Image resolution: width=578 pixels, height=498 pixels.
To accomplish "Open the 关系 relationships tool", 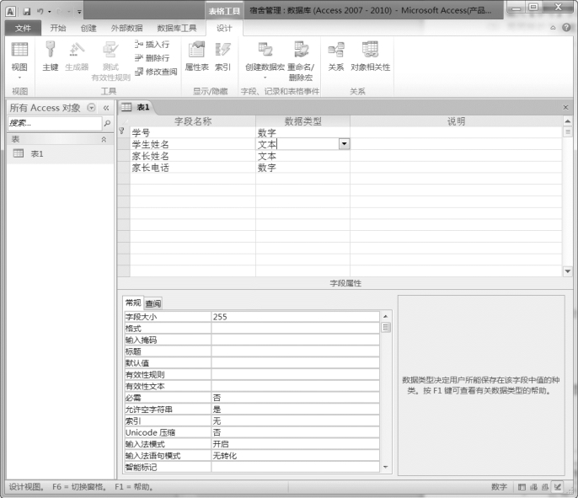I will coord(336,56).
